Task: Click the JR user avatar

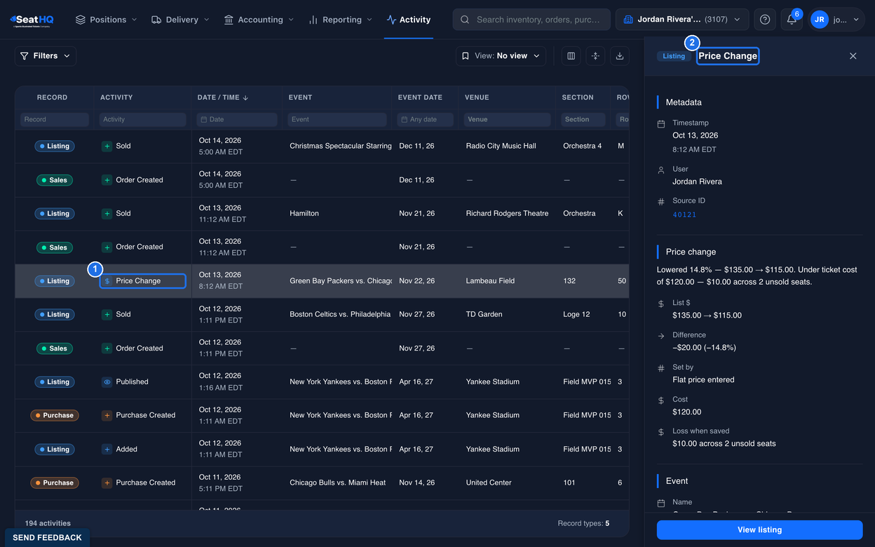Action: 820,20
